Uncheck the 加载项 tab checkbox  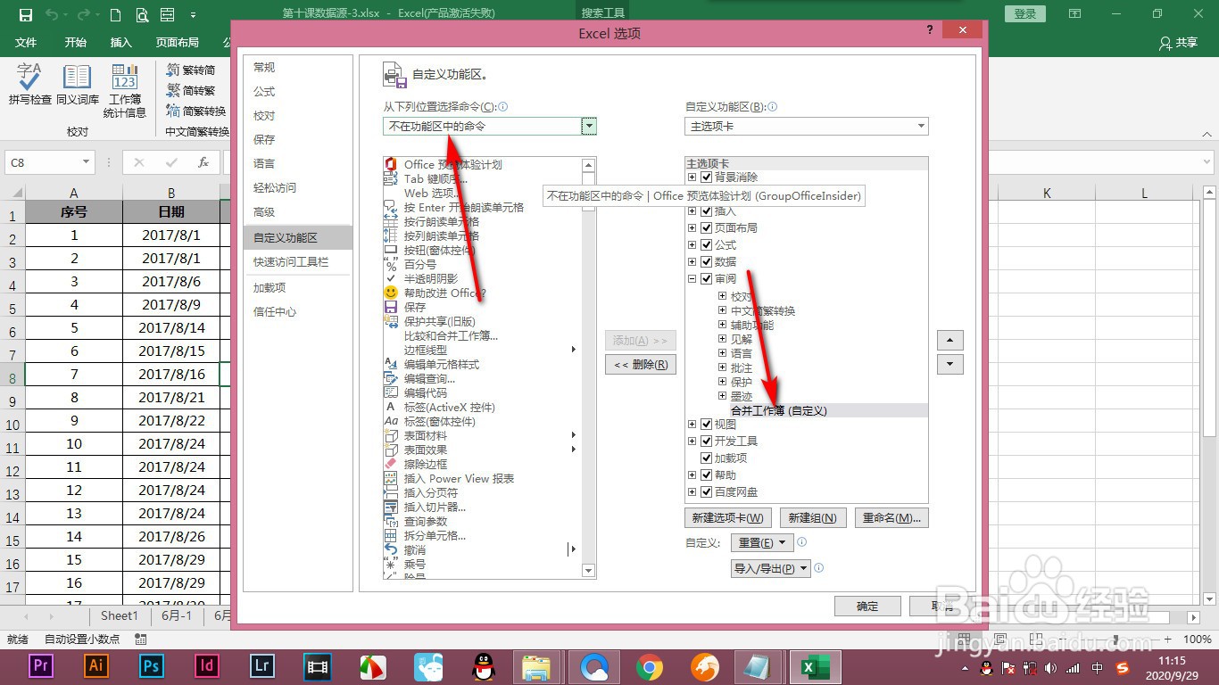tap(707, 458)
